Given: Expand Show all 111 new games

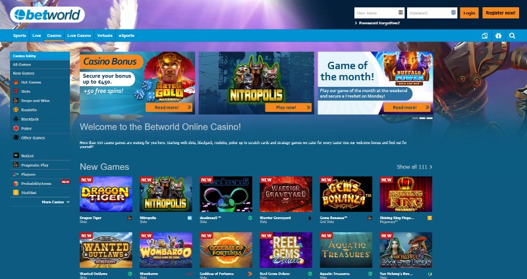Looking at the screenshot, I should coord(414,167).
